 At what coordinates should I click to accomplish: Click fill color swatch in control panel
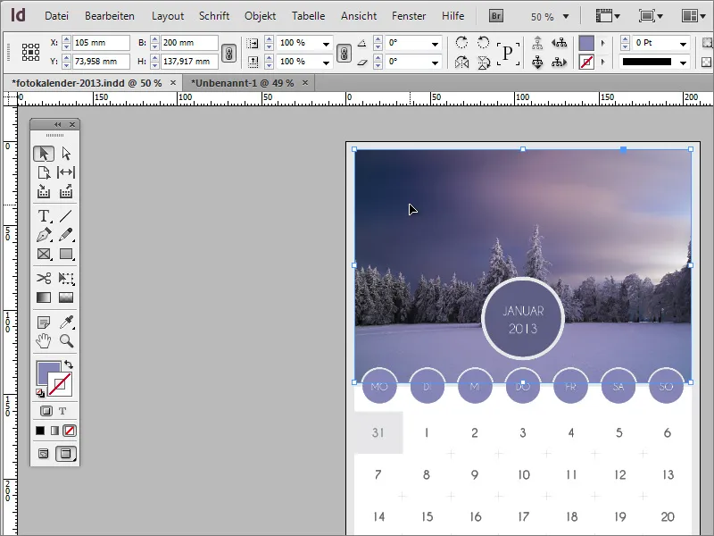tap(586, 43)
